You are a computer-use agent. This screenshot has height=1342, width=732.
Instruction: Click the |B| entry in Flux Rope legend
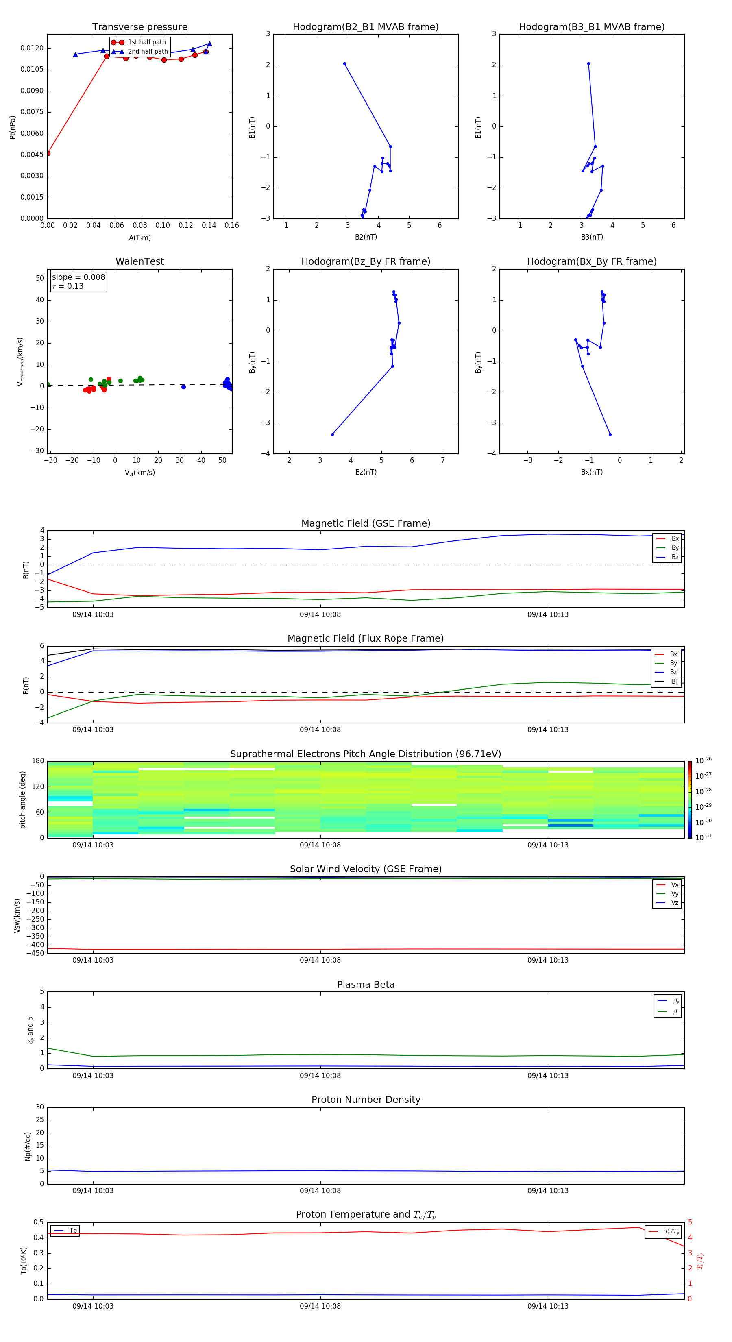[667, 682]
